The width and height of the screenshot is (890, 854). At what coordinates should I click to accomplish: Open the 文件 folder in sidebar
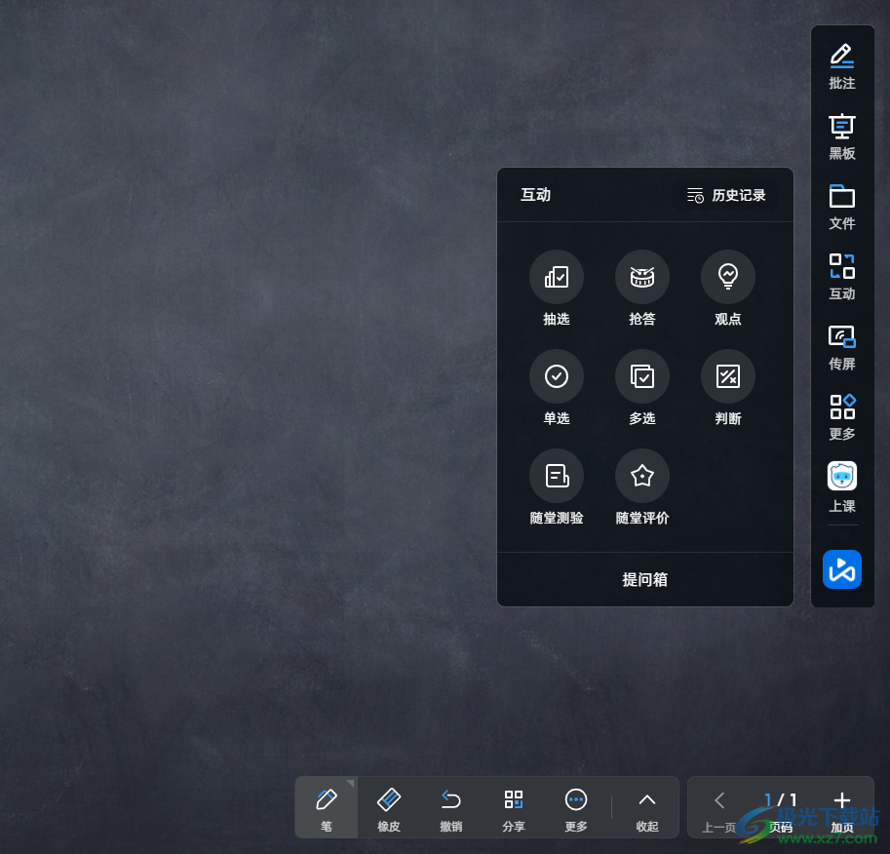841,207
